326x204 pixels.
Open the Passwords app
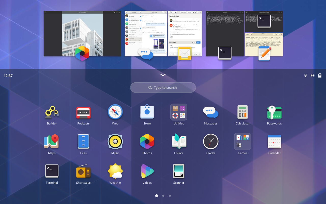tap(274, 112)
